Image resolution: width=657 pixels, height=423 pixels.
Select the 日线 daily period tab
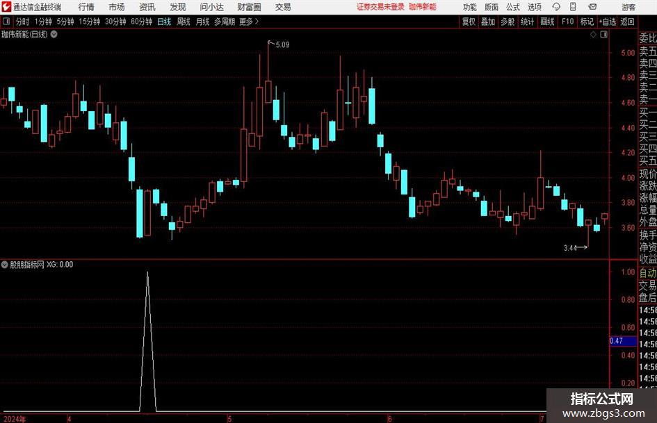(164, 22)
